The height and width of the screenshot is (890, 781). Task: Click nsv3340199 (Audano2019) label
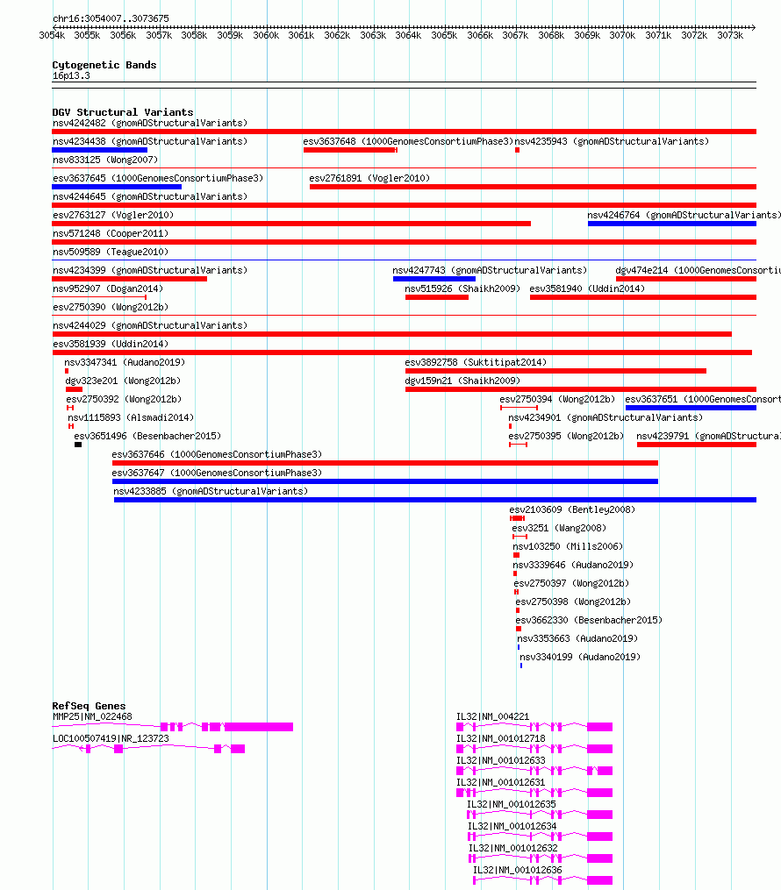580,658
